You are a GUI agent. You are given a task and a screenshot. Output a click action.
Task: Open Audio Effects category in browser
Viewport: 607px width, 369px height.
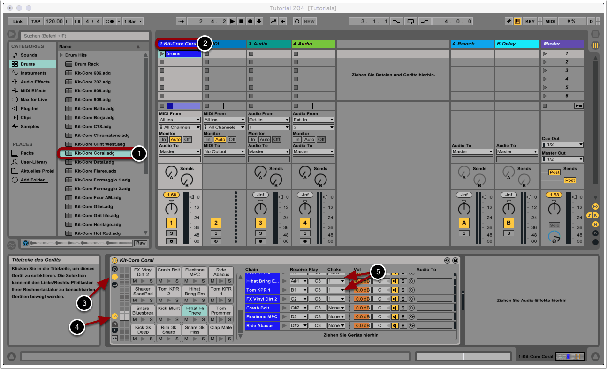(x=35, y=82)
